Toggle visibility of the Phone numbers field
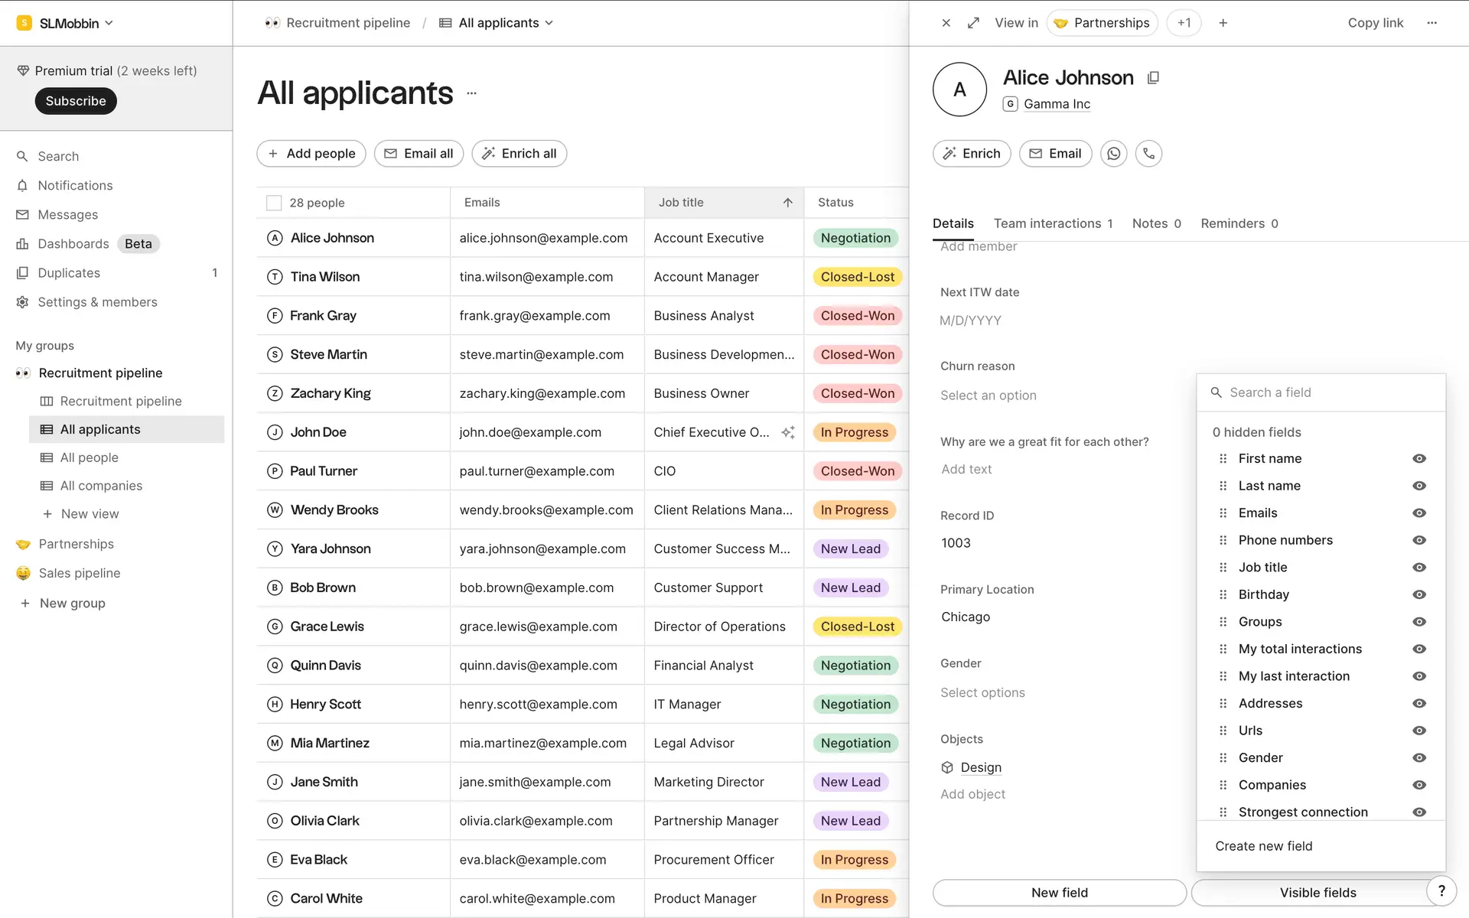Image resolution: width=1469 pixels, height=918 pixels. click(1419, 540)
